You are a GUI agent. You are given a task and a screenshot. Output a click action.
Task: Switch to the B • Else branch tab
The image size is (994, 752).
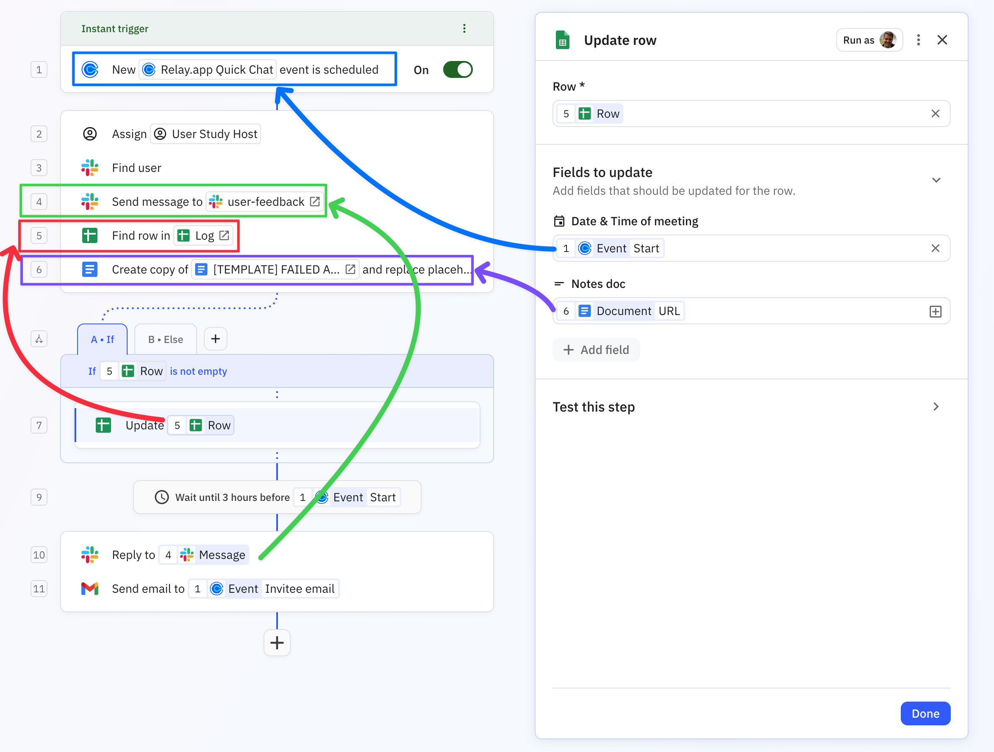[x=165, y=339]
